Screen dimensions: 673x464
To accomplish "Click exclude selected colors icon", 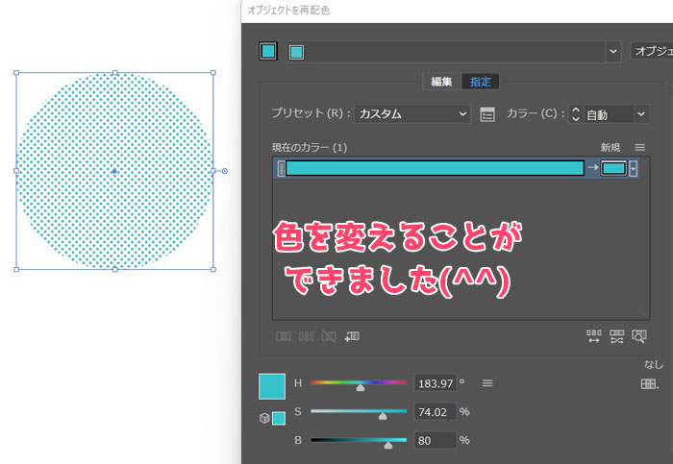I will click(x=329, y=336).
